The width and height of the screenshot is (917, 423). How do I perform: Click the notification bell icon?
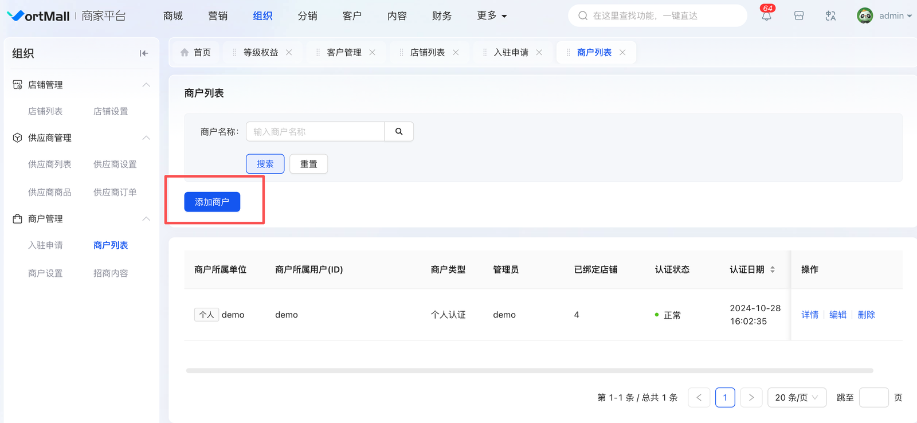(x=766, y=16)
